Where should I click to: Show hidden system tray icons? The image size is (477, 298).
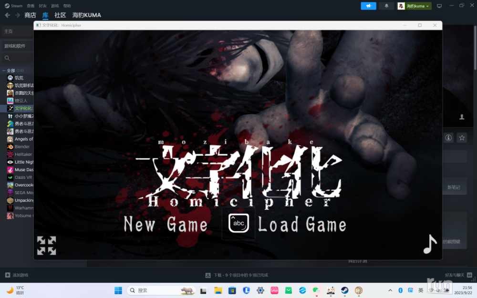(390, 290)
